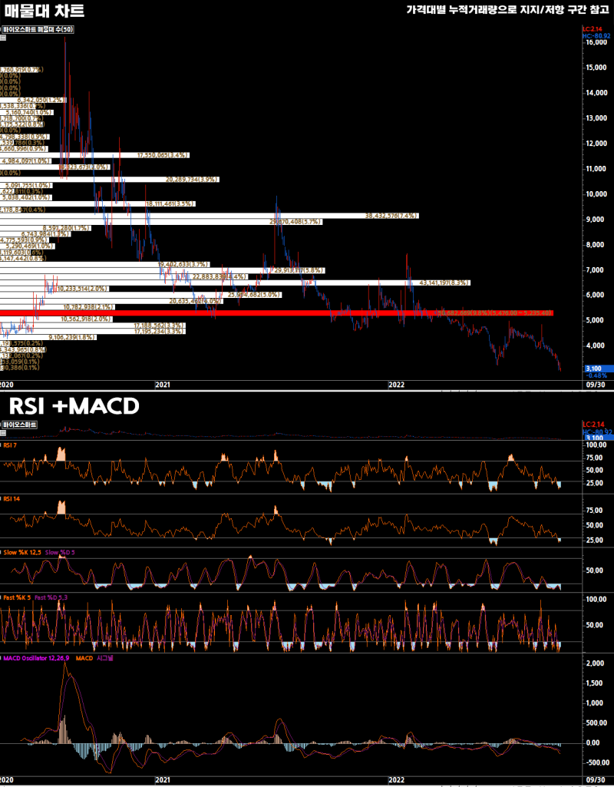Click the RSI +MACD heading
The height and width of the screenshot is (787, 614).
coord(74,407)
